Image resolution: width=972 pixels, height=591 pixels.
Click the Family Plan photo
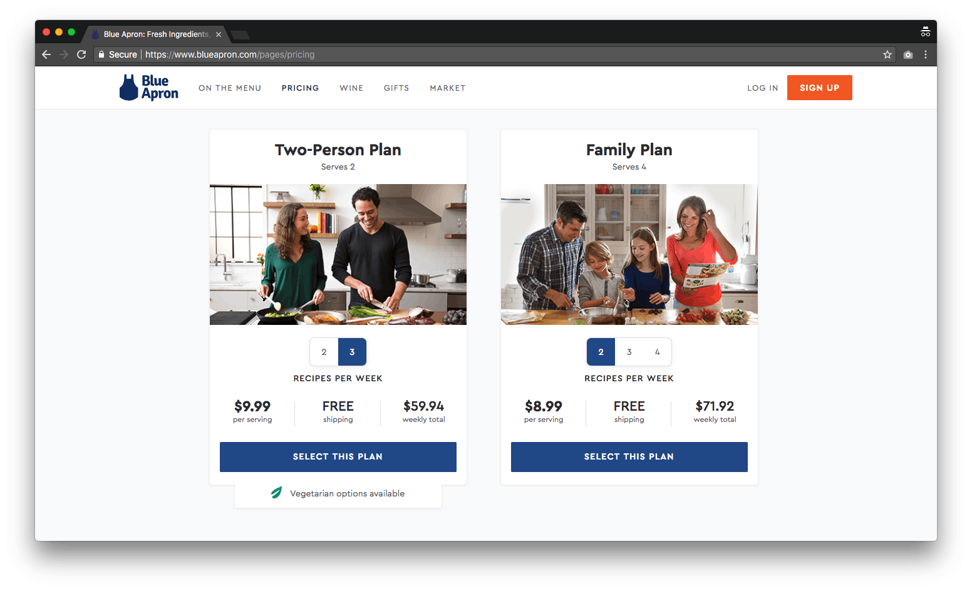coord(629,254)
